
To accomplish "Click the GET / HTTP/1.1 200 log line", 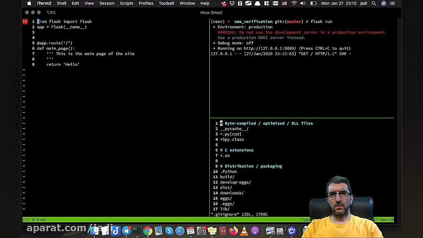I will point(281,54).
